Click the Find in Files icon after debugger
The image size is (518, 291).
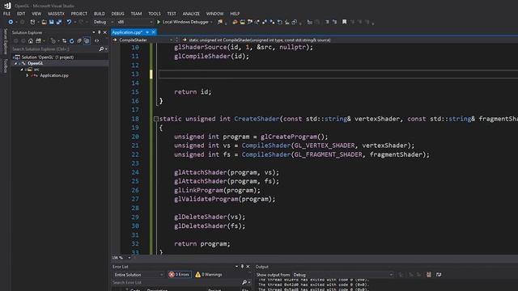point(220,22)
